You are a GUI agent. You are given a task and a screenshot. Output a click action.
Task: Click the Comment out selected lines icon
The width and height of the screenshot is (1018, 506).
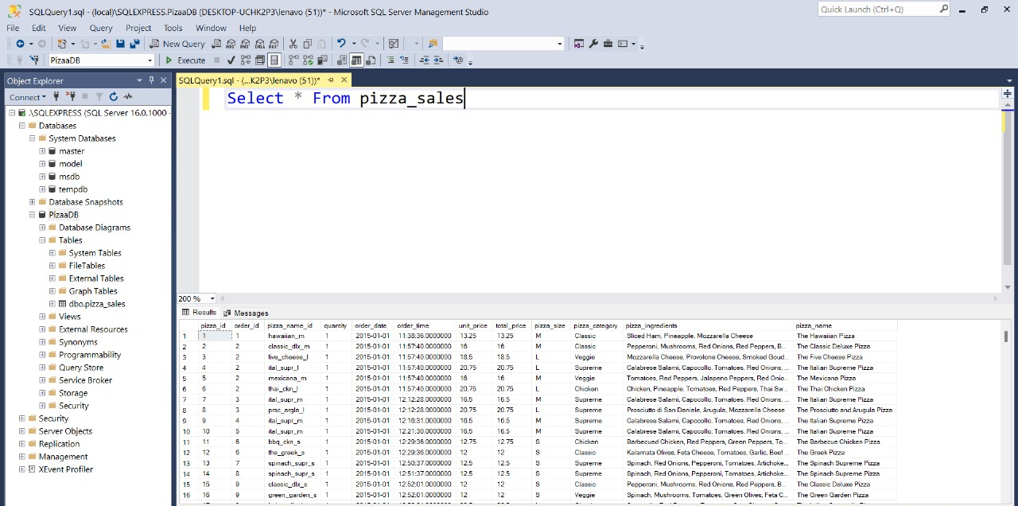390,60
